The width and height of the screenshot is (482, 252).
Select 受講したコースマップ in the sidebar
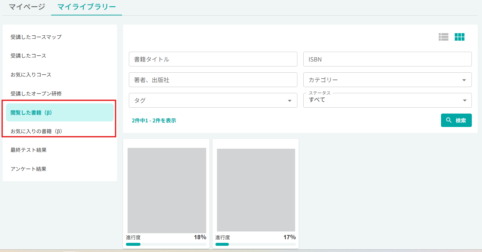[x=36, y=37]
